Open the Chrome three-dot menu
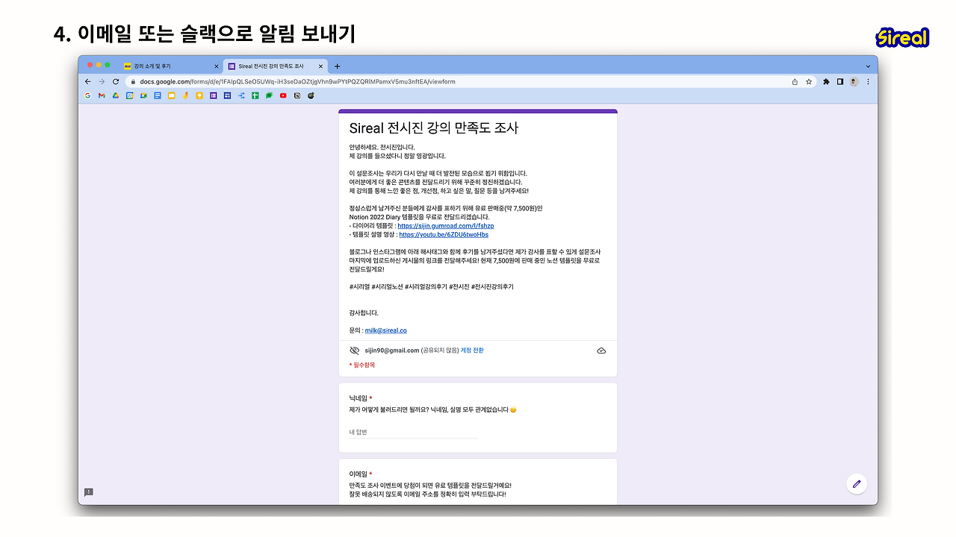 pos(868,82)
